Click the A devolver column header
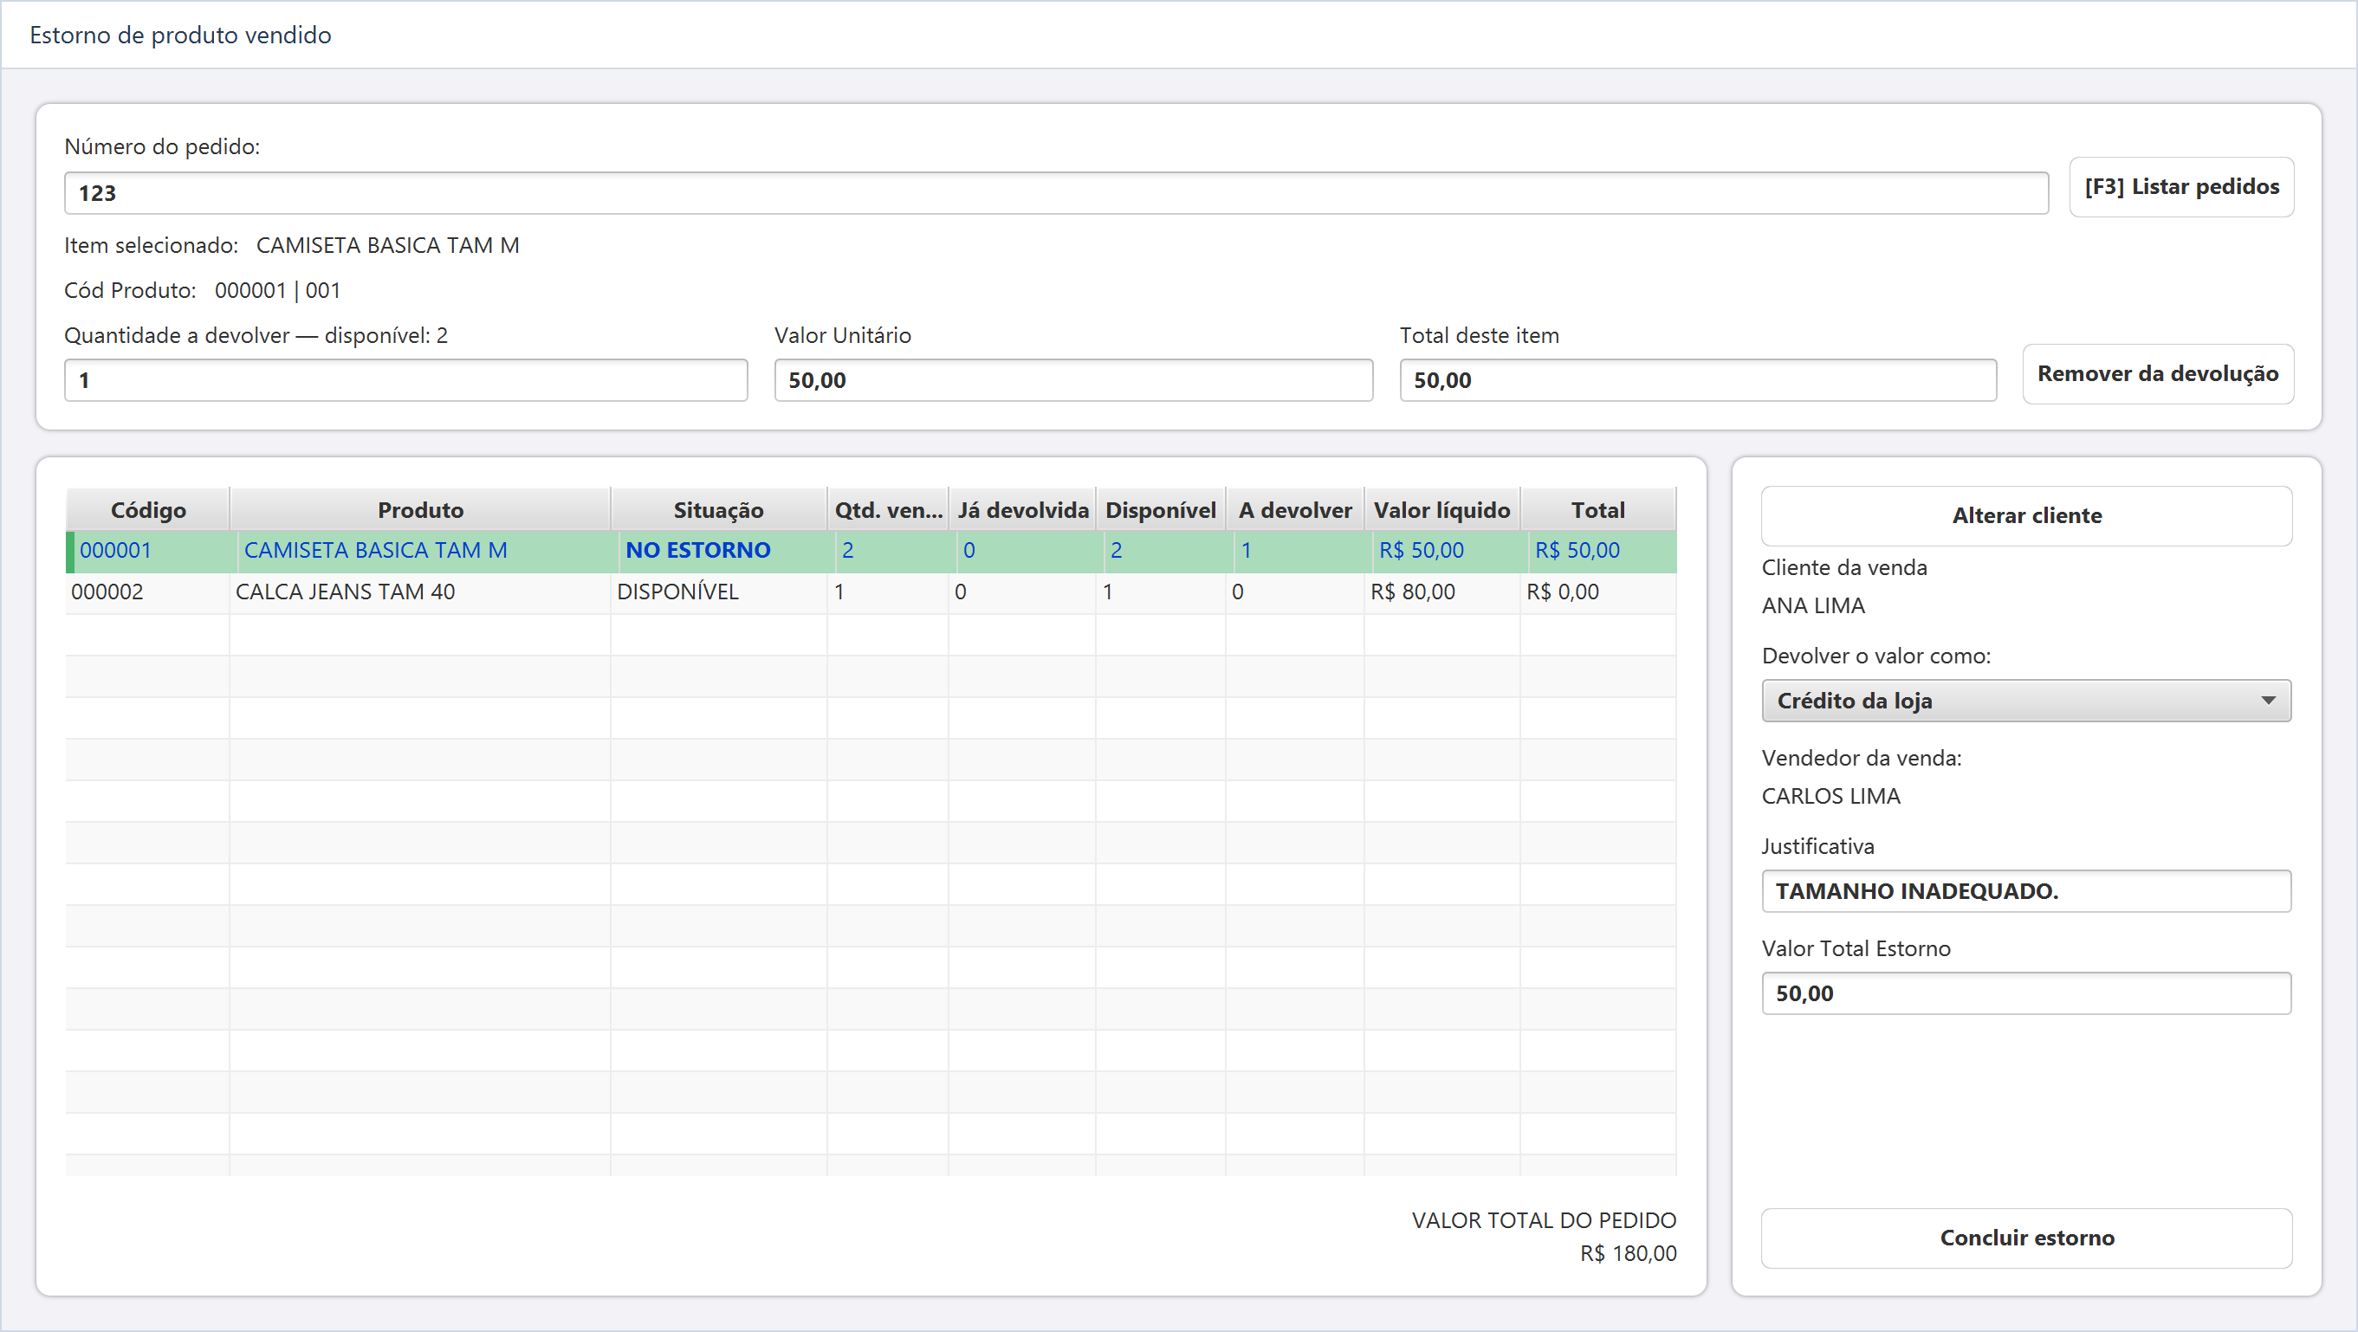The width and height of the screenshot is (2358, 1332). pyautogui.click(x=1295, y=509)
